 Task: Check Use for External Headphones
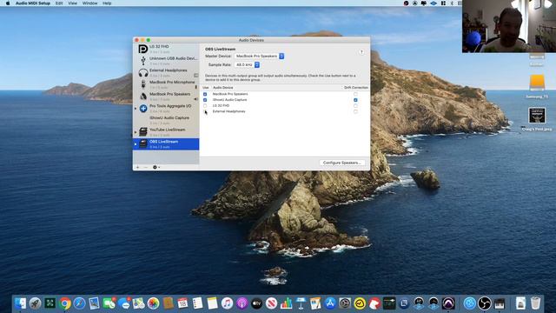coord(205,111)
